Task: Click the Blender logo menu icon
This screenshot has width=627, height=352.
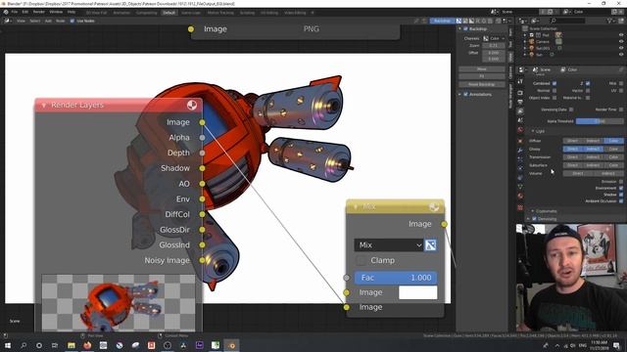Action: (x=6, y=12)
